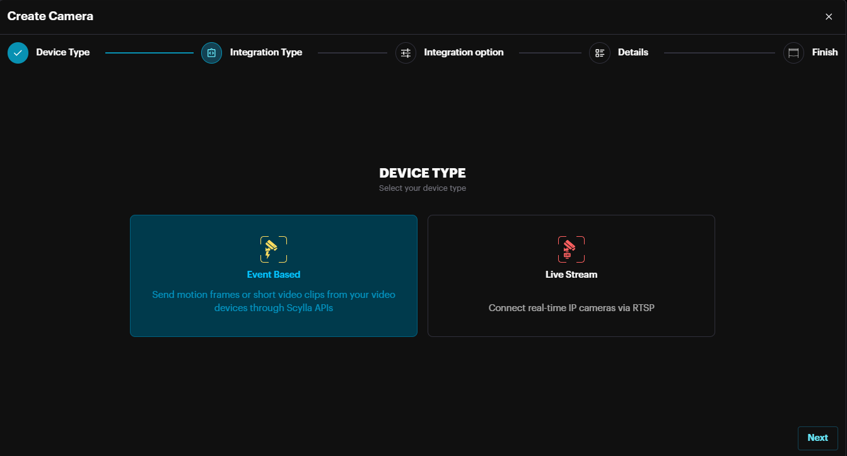Close the Create Camera dialog
The image size is (847, 456).
coord(829,17)
